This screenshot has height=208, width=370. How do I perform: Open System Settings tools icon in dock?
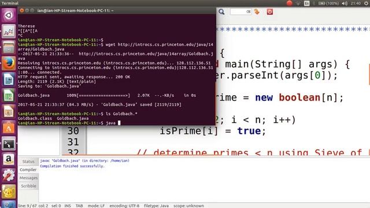click(x=9, y=176)
